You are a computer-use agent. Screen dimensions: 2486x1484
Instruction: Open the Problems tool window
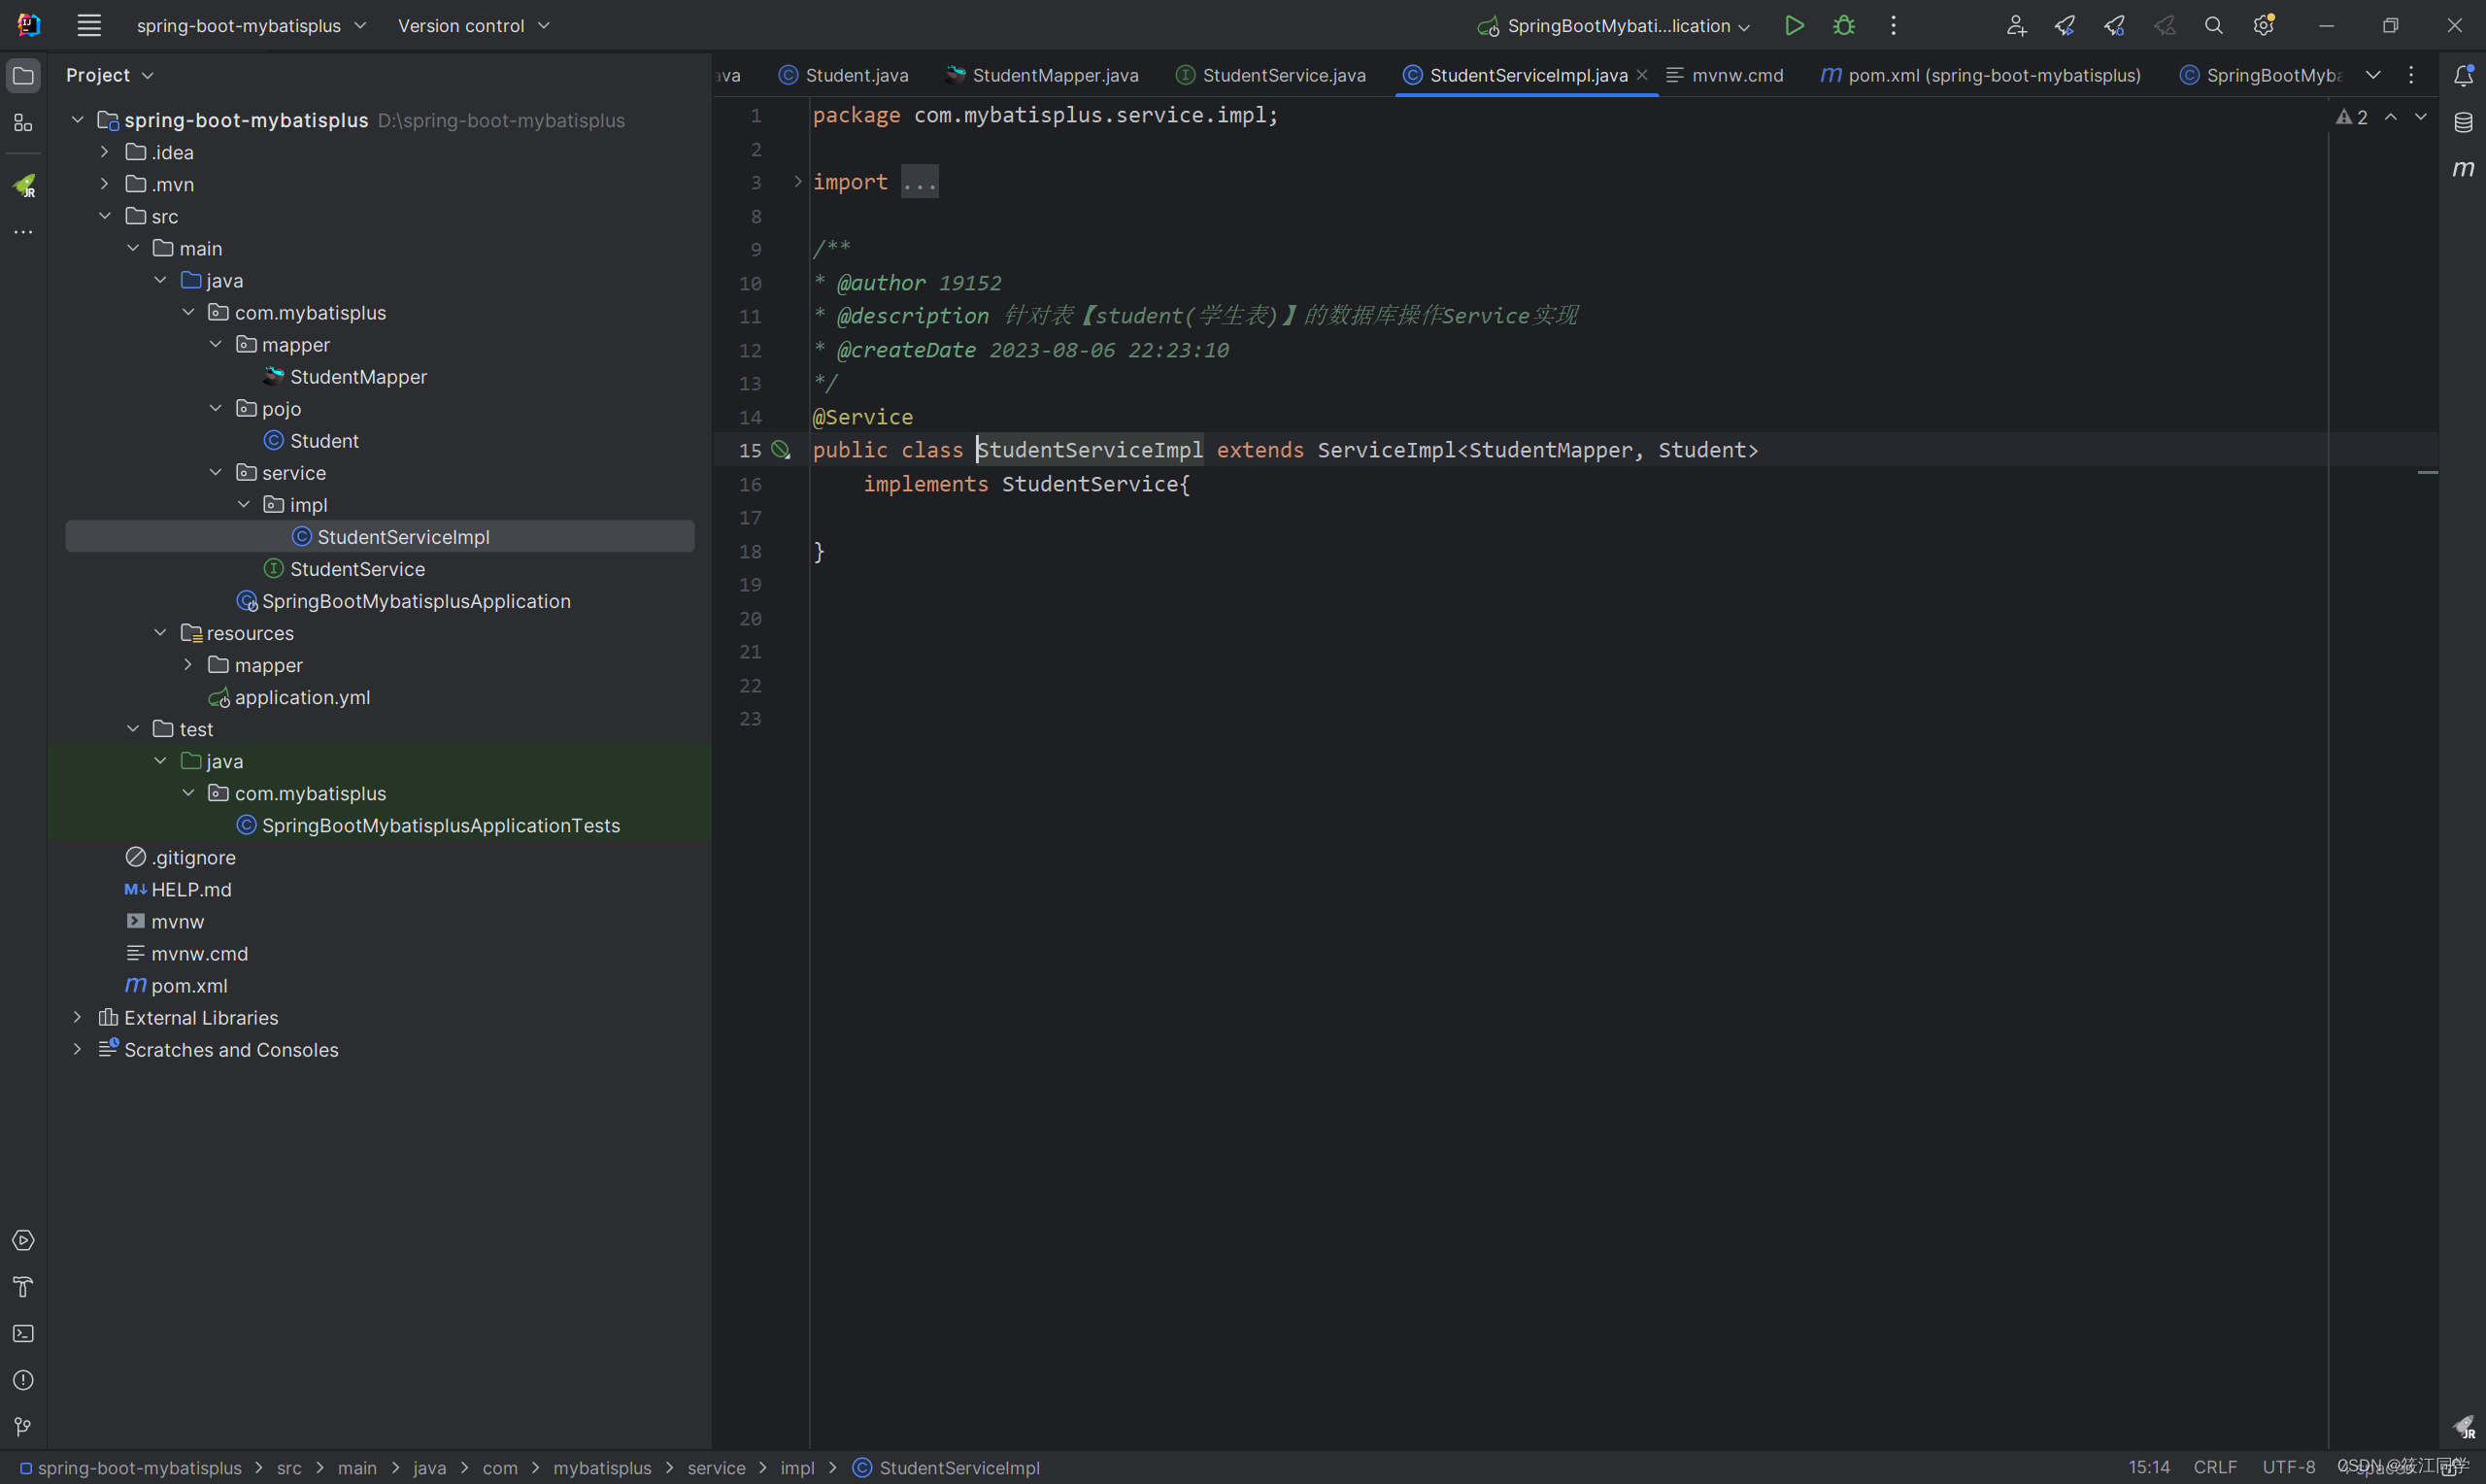pos(23,1380)
